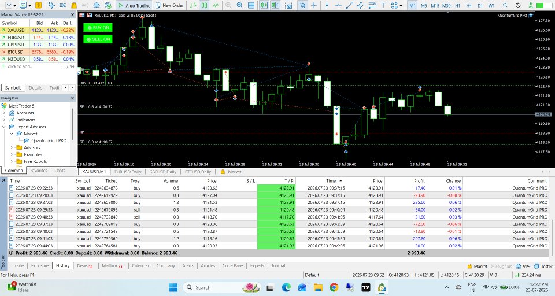555x296 pixels.
Task: Zoom out the chart
Action: pyautogui.click(x=239, y=5)
